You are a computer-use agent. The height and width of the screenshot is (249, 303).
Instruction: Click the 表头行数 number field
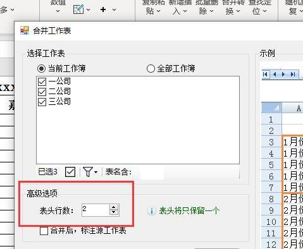coord(96,210)
